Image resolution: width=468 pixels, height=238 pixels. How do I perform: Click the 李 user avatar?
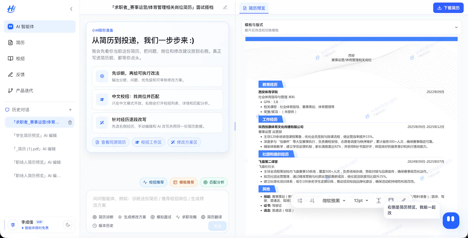coord(13,225)
